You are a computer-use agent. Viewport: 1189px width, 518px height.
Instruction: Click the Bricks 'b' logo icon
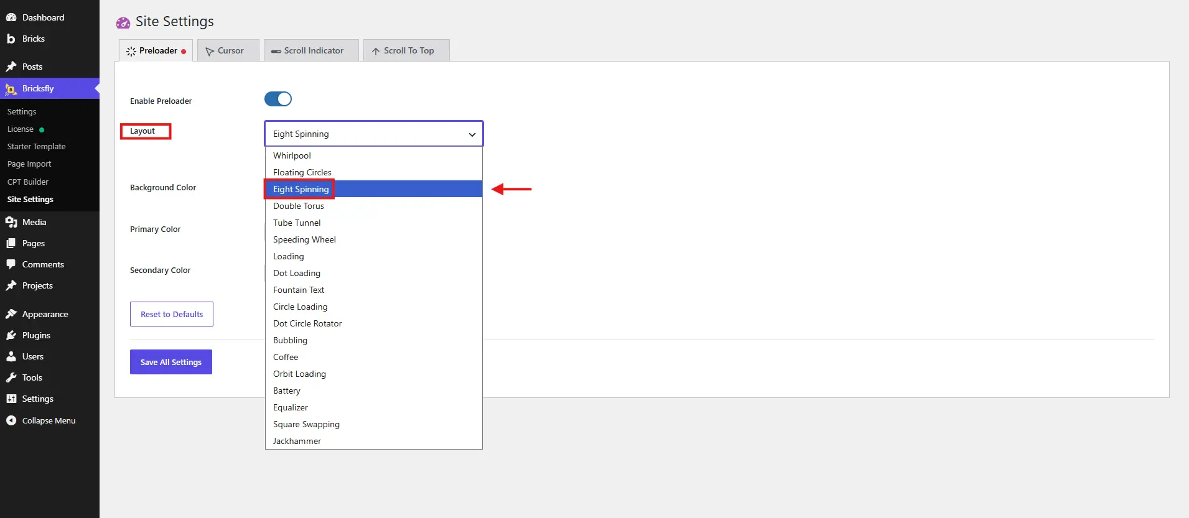pos(11,39)
